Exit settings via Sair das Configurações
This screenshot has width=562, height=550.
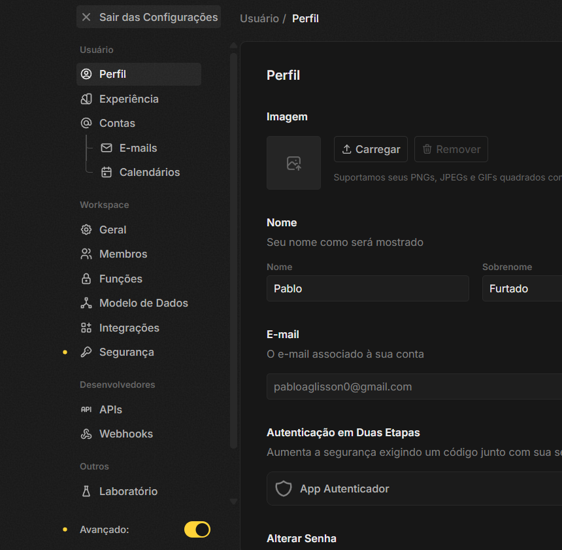[148, 18]
